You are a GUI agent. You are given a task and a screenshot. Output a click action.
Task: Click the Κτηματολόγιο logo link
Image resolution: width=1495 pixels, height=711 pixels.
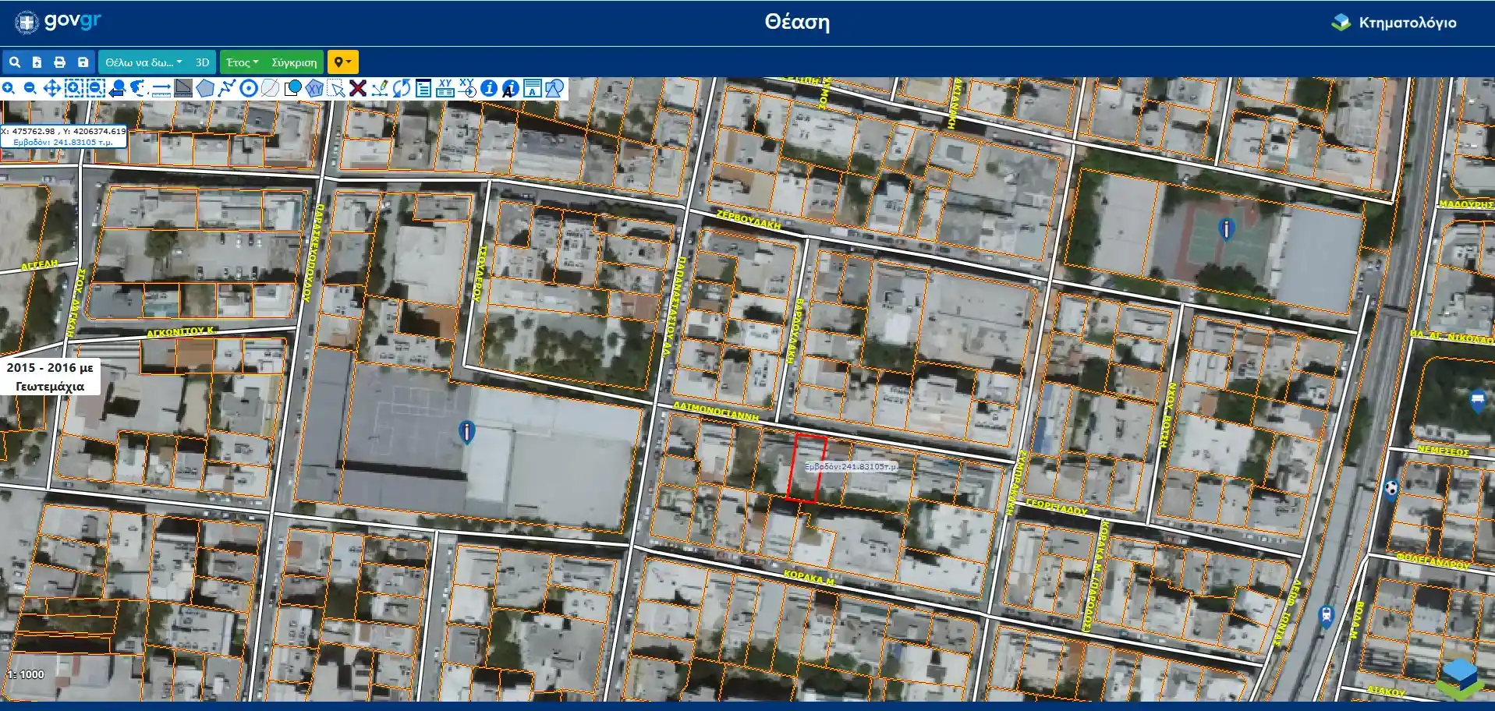(x=1394, y=23)
